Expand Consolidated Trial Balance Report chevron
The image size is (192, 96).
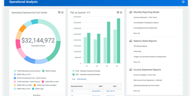click(179, 23)
